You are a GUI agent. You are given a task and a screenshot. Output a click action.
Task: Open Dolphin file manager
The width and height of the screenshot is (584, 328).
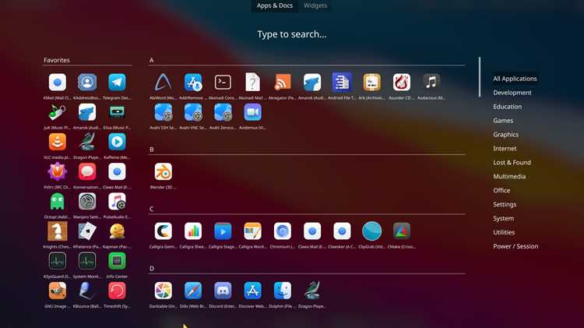tap(283, 291)
